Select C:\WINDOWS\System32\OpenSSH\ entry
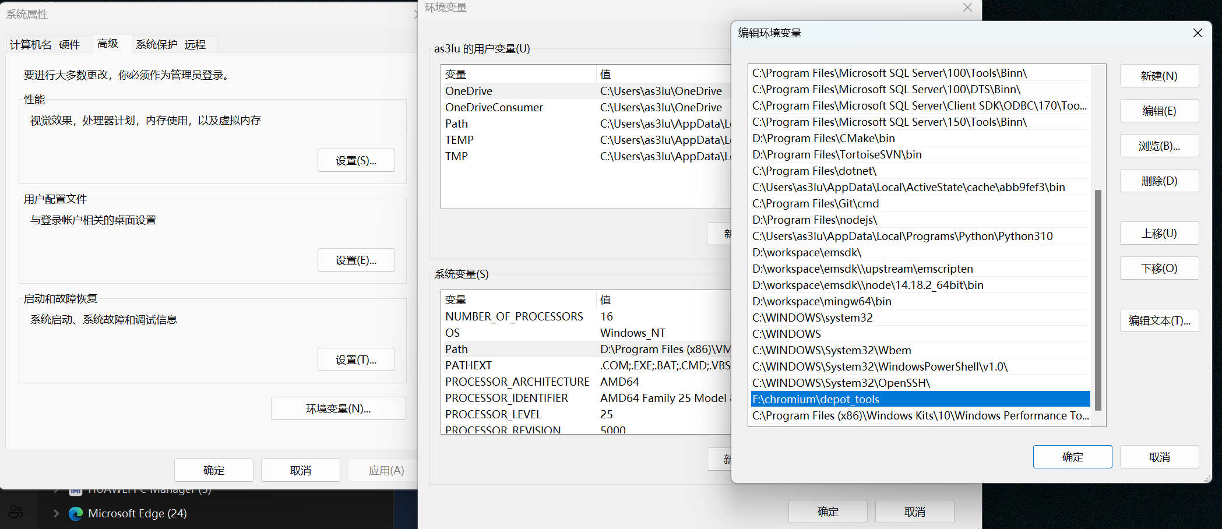This screenshot has width=1222, height=529. [921, 383]
